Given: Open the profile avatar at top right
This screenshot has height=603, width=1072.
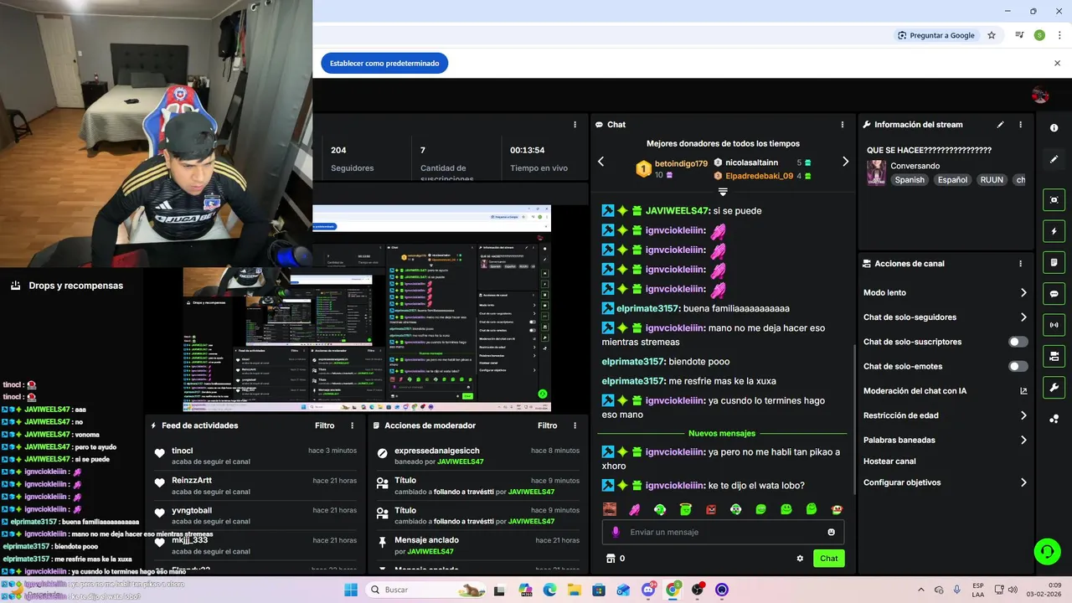Looking at the screenshot, I should coord(1040,95).
